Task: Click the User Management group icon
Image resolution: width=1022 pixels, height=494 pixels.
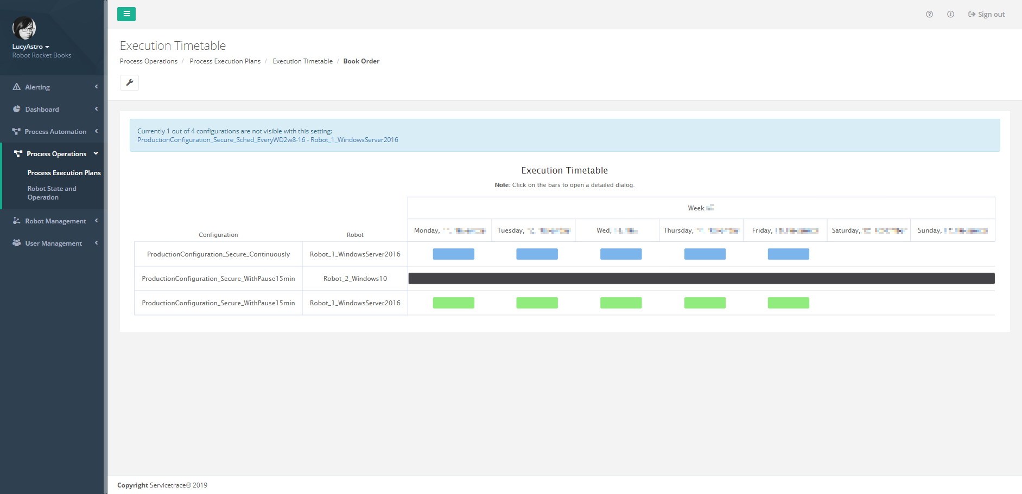Action: click(16, 243)
